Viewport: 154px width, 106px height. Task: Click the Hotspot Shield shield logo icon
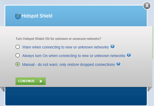coord(18,16)
